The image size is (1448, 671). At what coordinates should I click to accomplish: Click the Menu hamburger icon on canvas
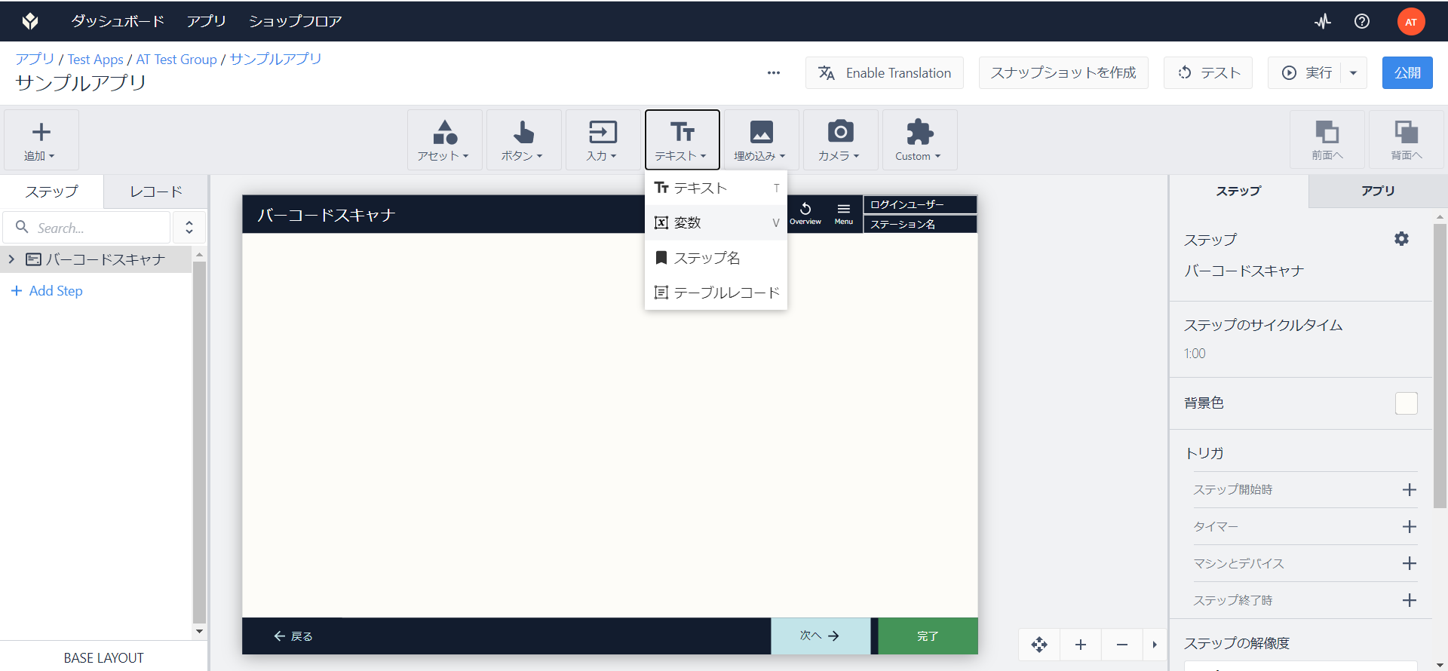point(844,214)
